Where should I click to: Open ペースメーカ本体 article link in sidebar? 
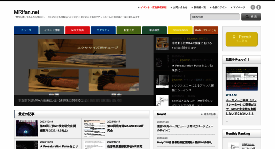[241, 107]
